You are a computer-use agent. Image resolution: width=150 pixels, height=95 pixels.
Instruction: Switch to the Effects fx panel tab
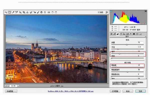coord(130,34)
